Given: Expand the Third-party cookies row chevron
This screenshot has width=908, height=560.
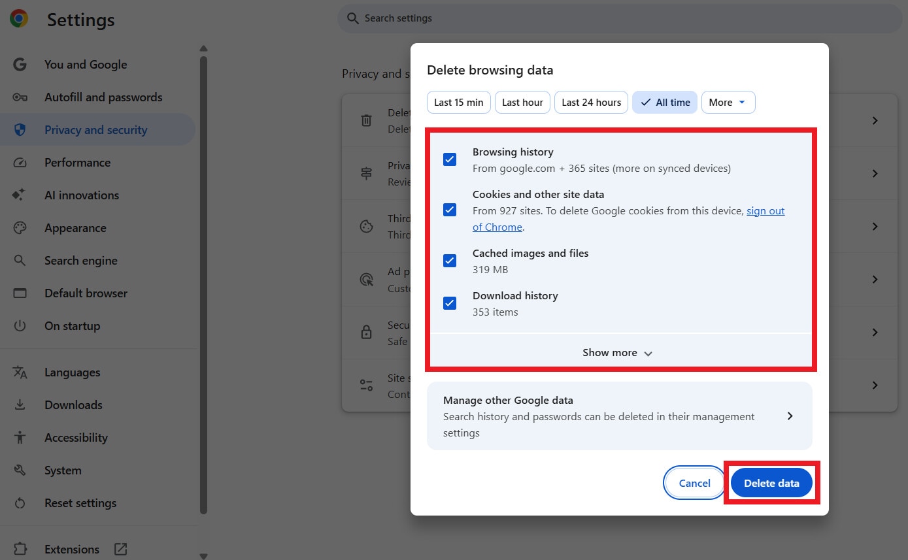Looking at the screenshot, I should [x=875, y=227].
